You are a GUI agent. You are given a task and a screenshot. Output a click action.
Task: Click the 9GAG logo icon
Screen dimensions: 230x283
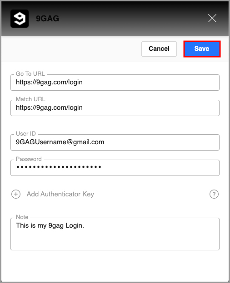(20, 19)
